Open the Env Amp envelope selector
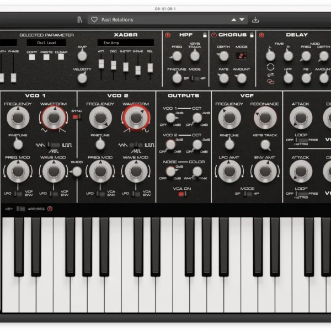The height and width of the screenshot is (331, 331). click(126, 42)
